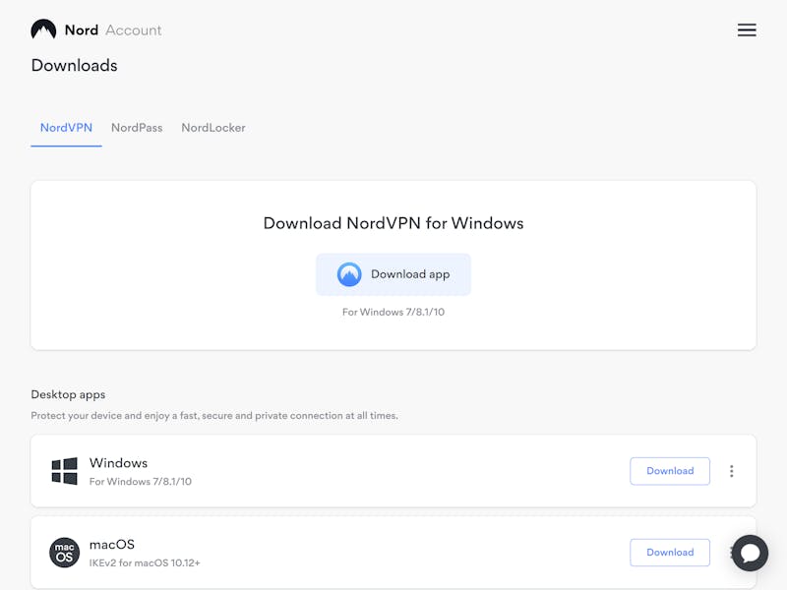Viewport: 787px width, 590px height.
Task: Click Download NordVPN for Windows heading
Action: tap(393, 223)
